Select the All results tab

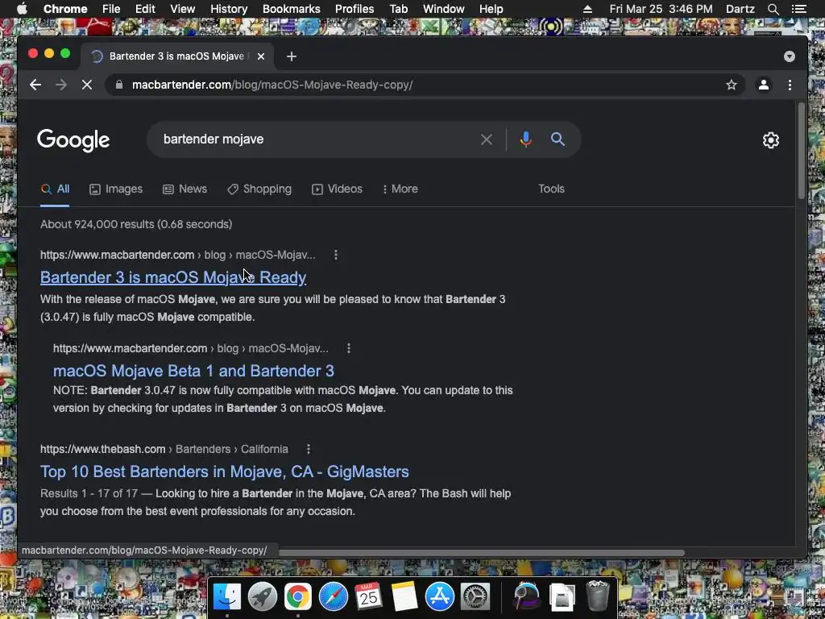tap(56, 189)
